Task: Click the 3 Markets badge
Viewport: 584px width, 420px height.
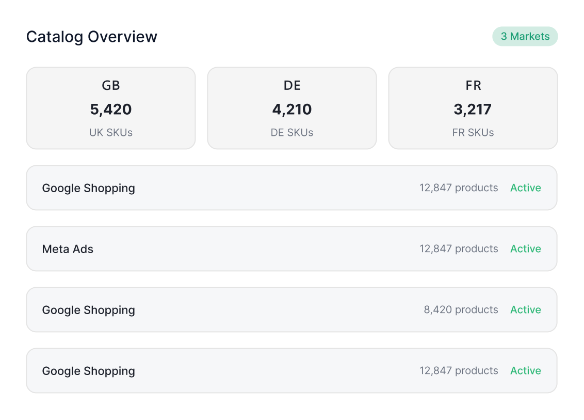Action: pyautogui.click(x=525, y=37)
